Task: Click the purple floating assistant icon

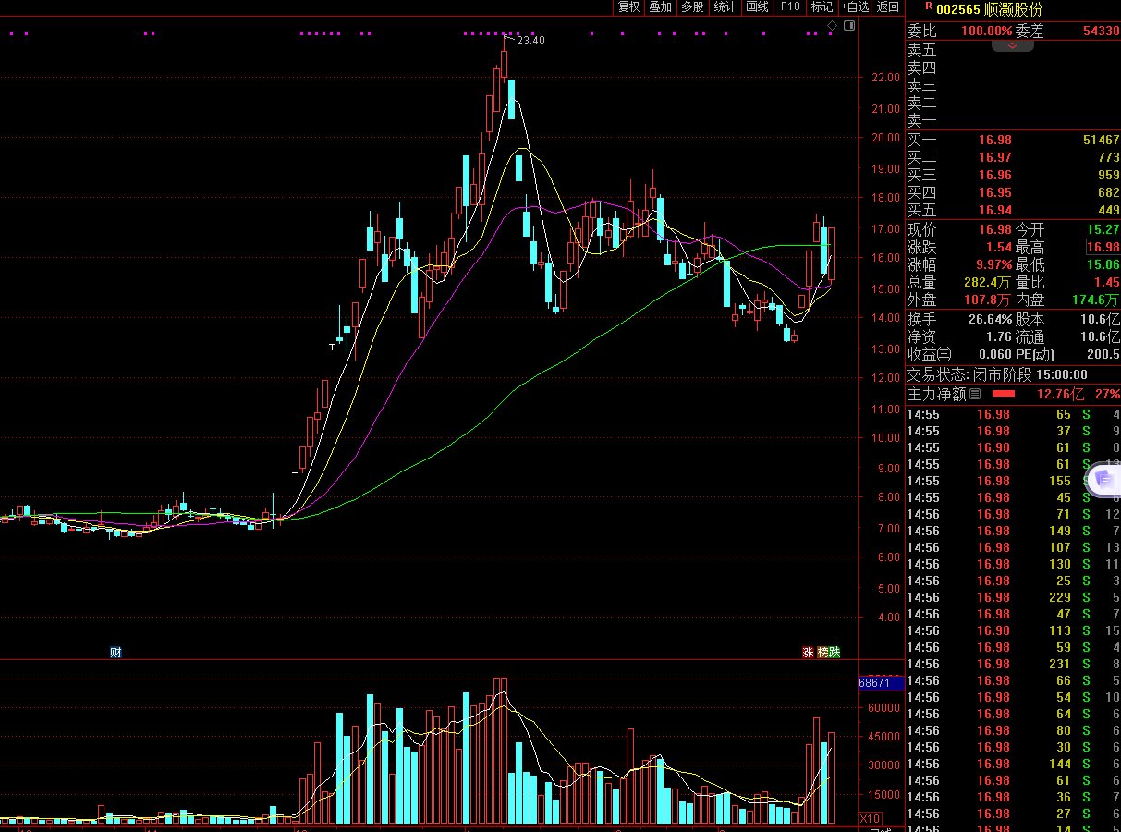Action: [1103, 479]
